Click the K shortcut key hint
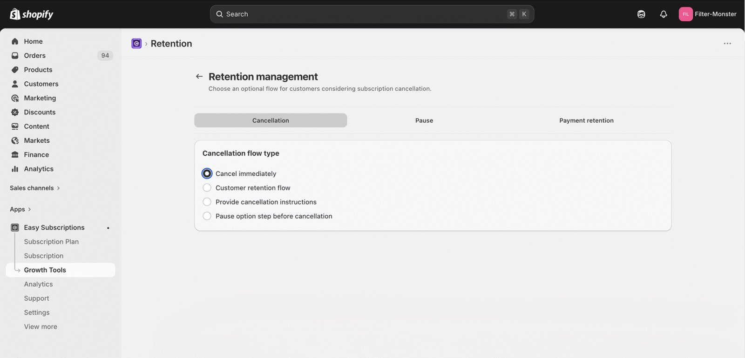The height and width of the screenshot is (358, 745). click(x=524, y=14)
